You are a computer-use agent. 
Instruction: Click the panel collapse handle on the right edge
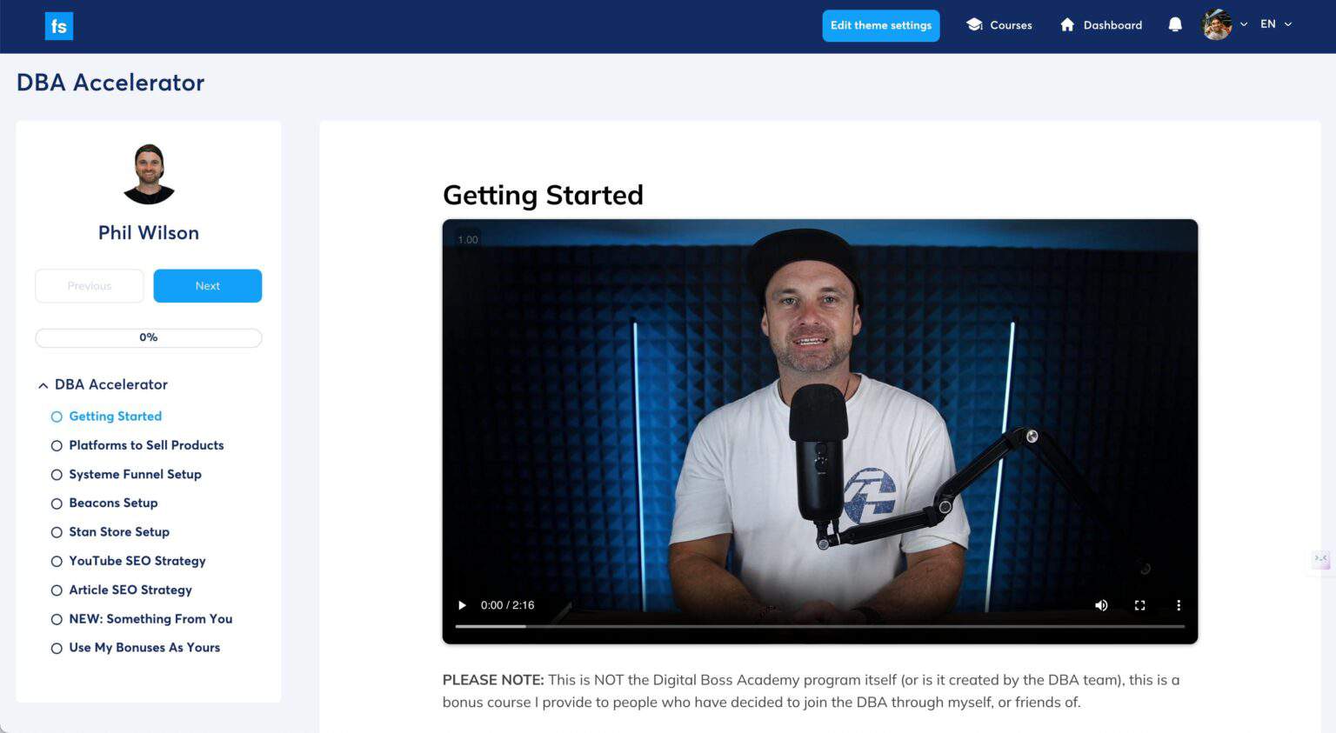pyautogui.click(x=1319, y=560)
